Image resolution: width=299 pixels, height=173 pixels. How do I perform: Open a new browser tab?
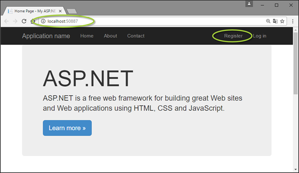tap(72, 11)
